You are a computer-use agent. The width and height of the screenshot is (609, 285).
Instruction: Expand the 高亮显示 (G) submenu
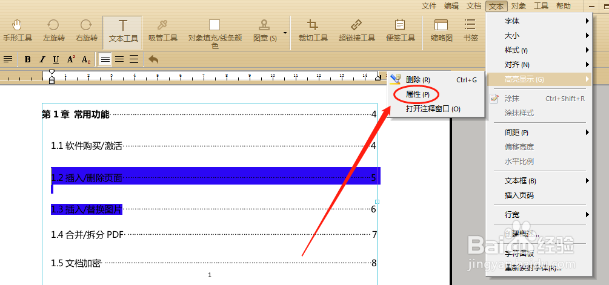(539, 79)
